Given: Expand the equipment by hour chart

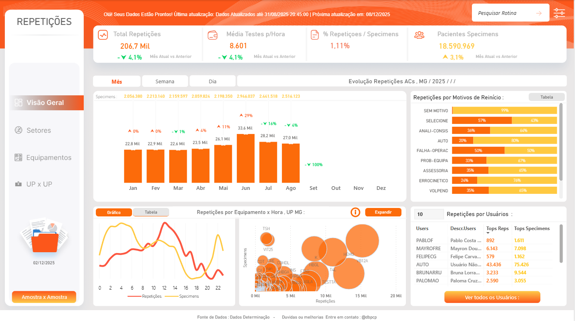Looking at the screenshot, I should coord(383,212).
